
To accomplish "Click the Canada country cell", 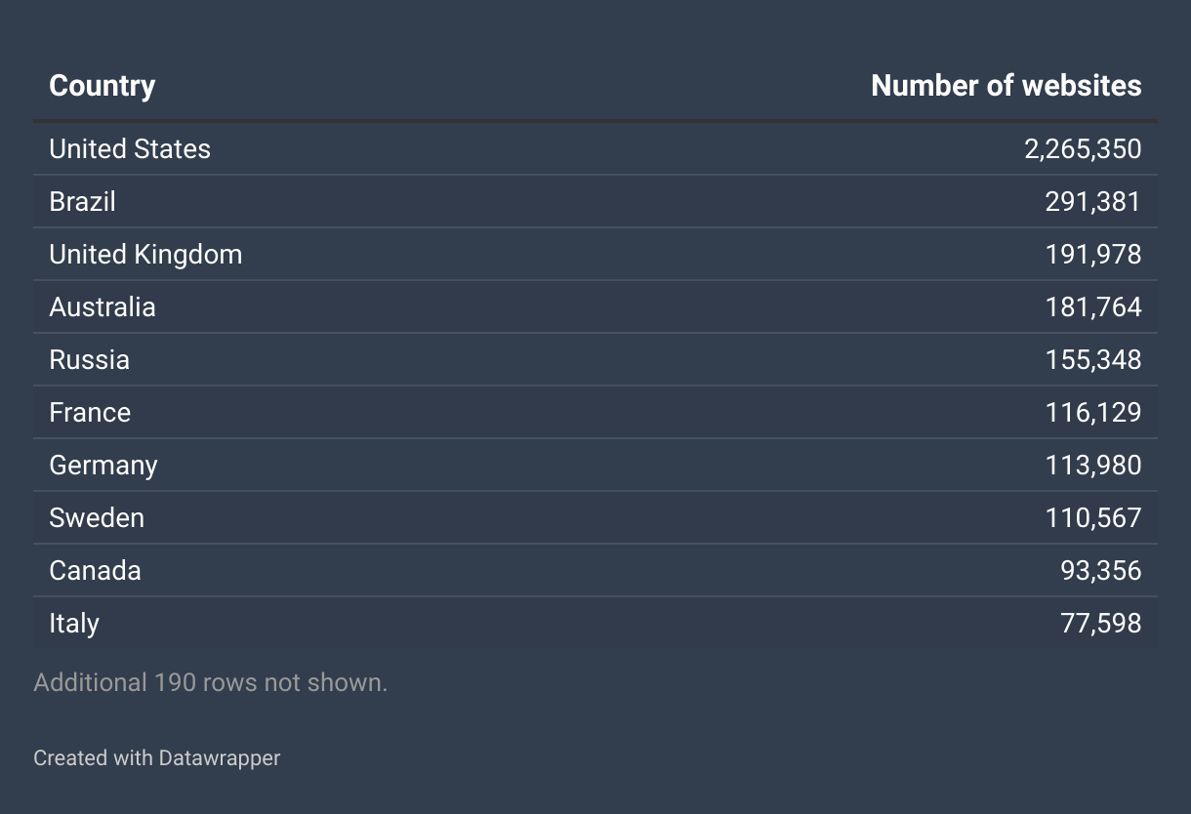I will (95, 571).
